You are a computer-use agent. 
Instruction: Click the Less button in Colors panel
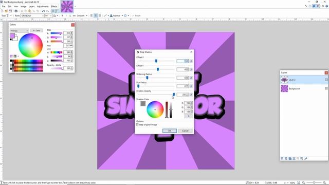[36, 31]
